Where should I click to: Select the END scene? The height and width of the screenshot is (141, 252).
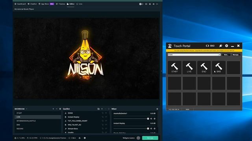38,125
